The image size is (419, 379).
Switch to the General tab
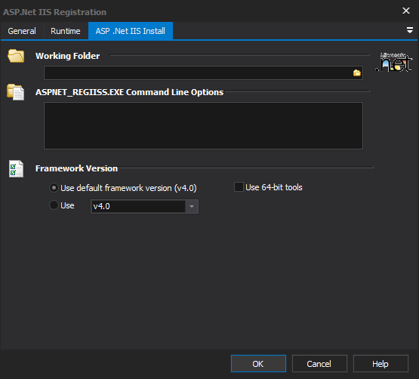[22, 31]
